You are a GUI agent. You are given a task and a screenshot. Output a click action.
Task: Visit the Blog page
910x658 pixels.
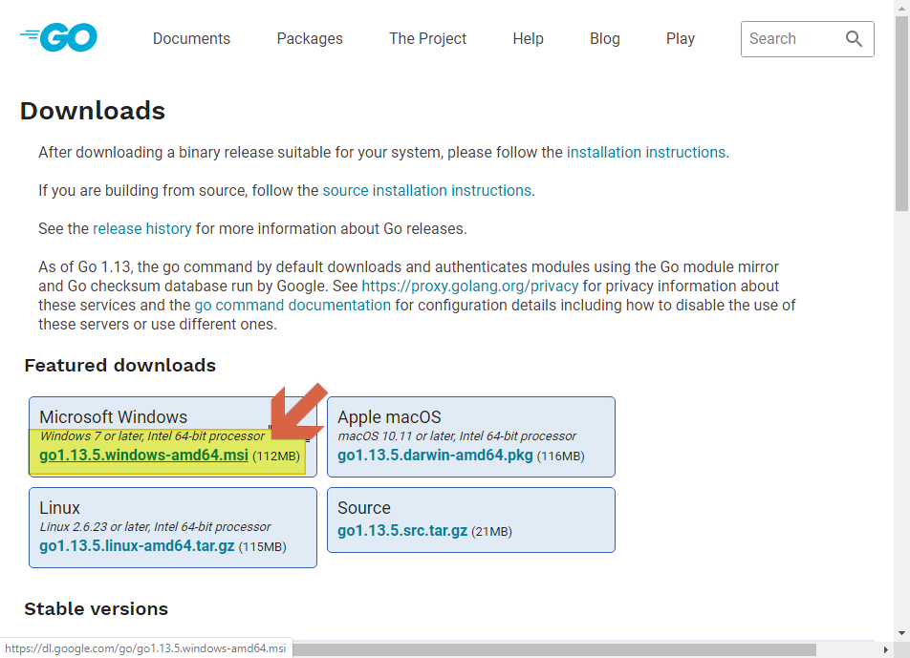[605, 39]
